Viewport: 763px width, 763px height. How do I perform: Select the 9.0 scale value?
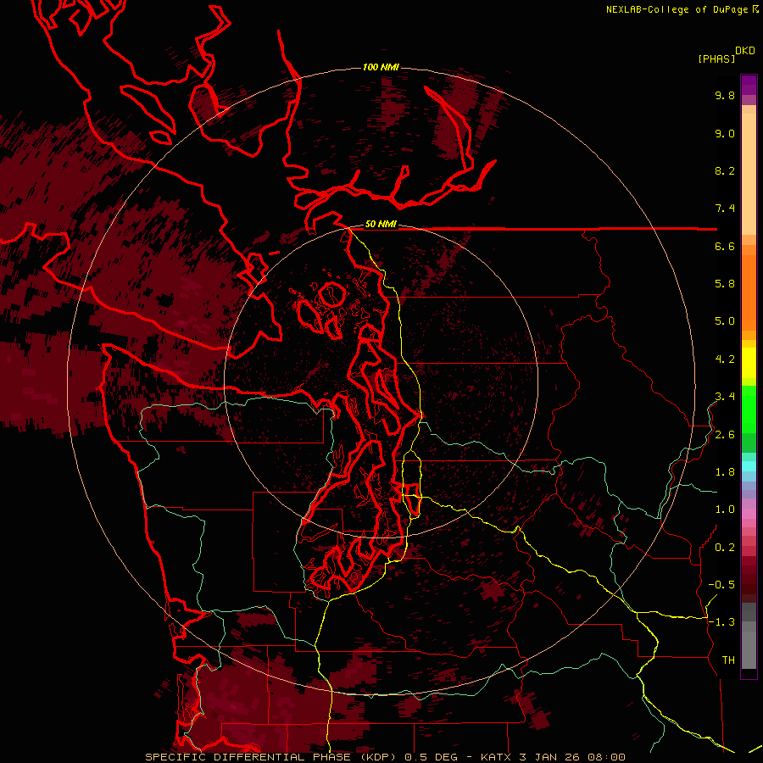tap(725, 133)
